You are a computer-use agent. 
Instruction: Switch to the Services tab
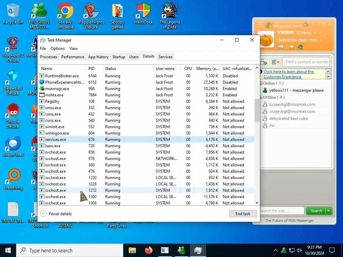point(165,57)
